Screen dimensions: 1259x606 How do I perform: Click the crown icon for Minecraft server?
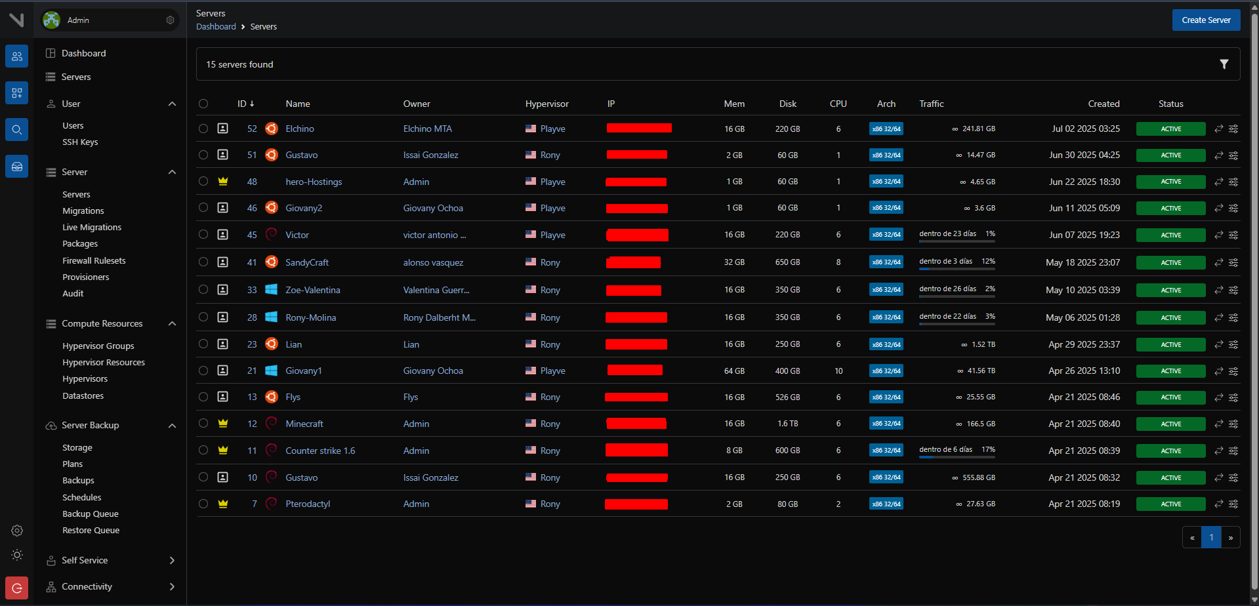coord(223,424)
